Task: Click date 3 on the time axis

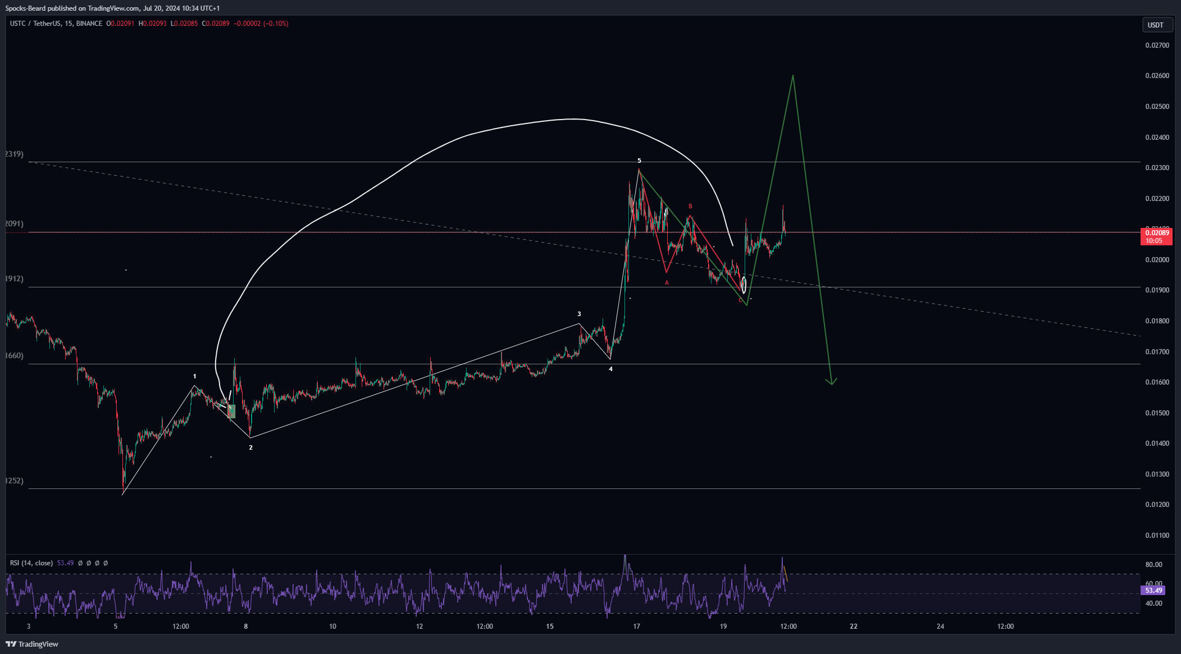Action: pos(29,626)
